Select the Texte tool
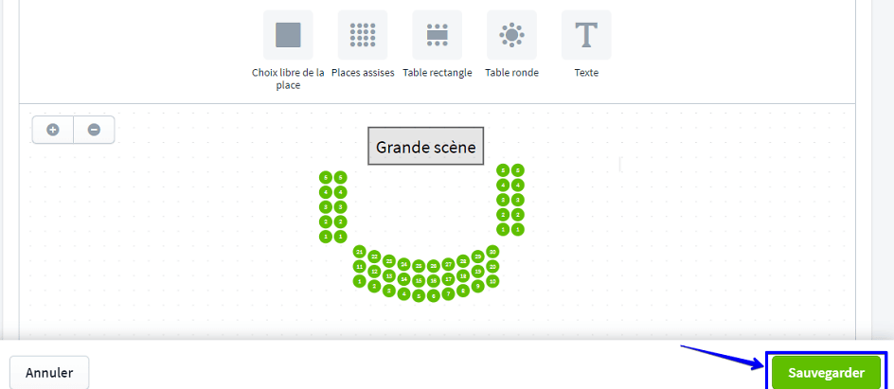This screenshot has width=894, height=389. pyautogui.click(x=586, y=36)
